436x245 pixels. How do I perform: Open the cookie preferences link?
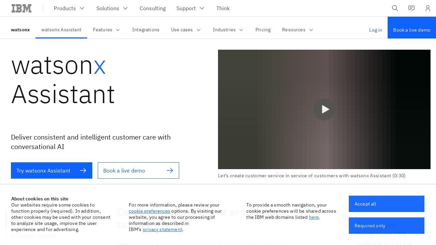(x=150, y=211)
